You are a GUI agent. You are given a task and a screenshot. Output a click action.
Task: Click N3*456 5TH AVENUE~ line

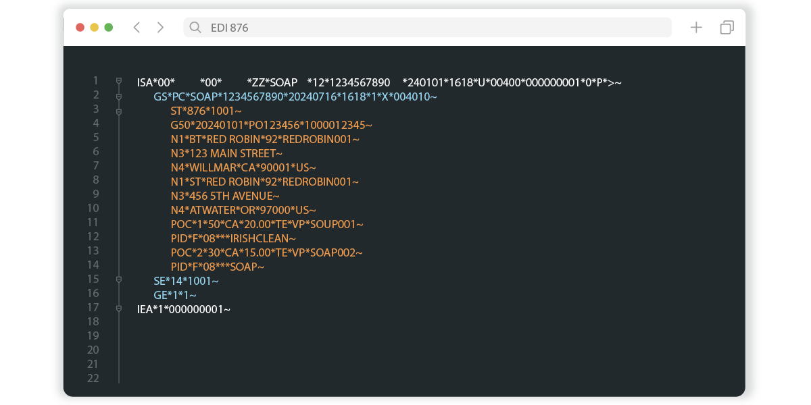click(225, 196)
